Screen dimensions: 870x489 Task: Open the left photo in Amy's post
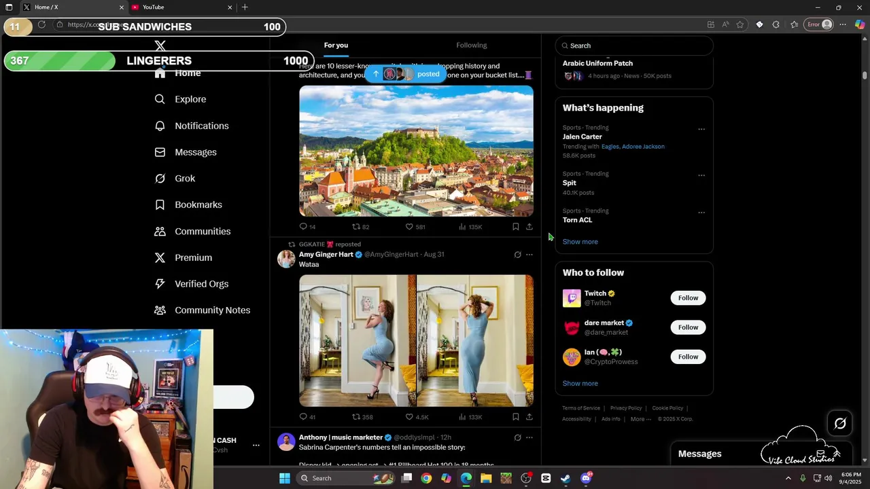pyautogui.click(x=358, y=341)
